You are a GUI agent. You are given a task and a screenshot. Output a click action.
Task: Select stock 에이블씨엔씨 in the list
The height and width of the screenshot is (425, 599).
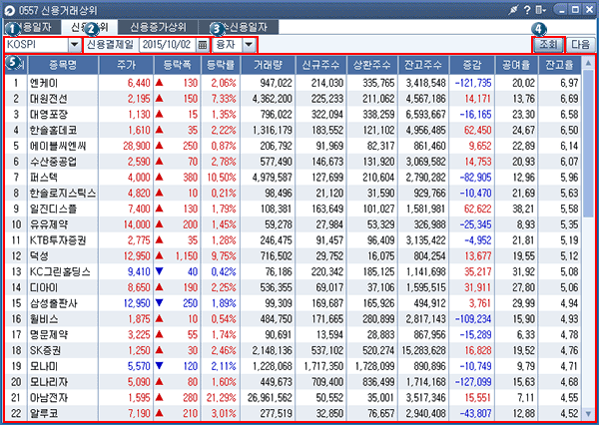coord(58,146)
